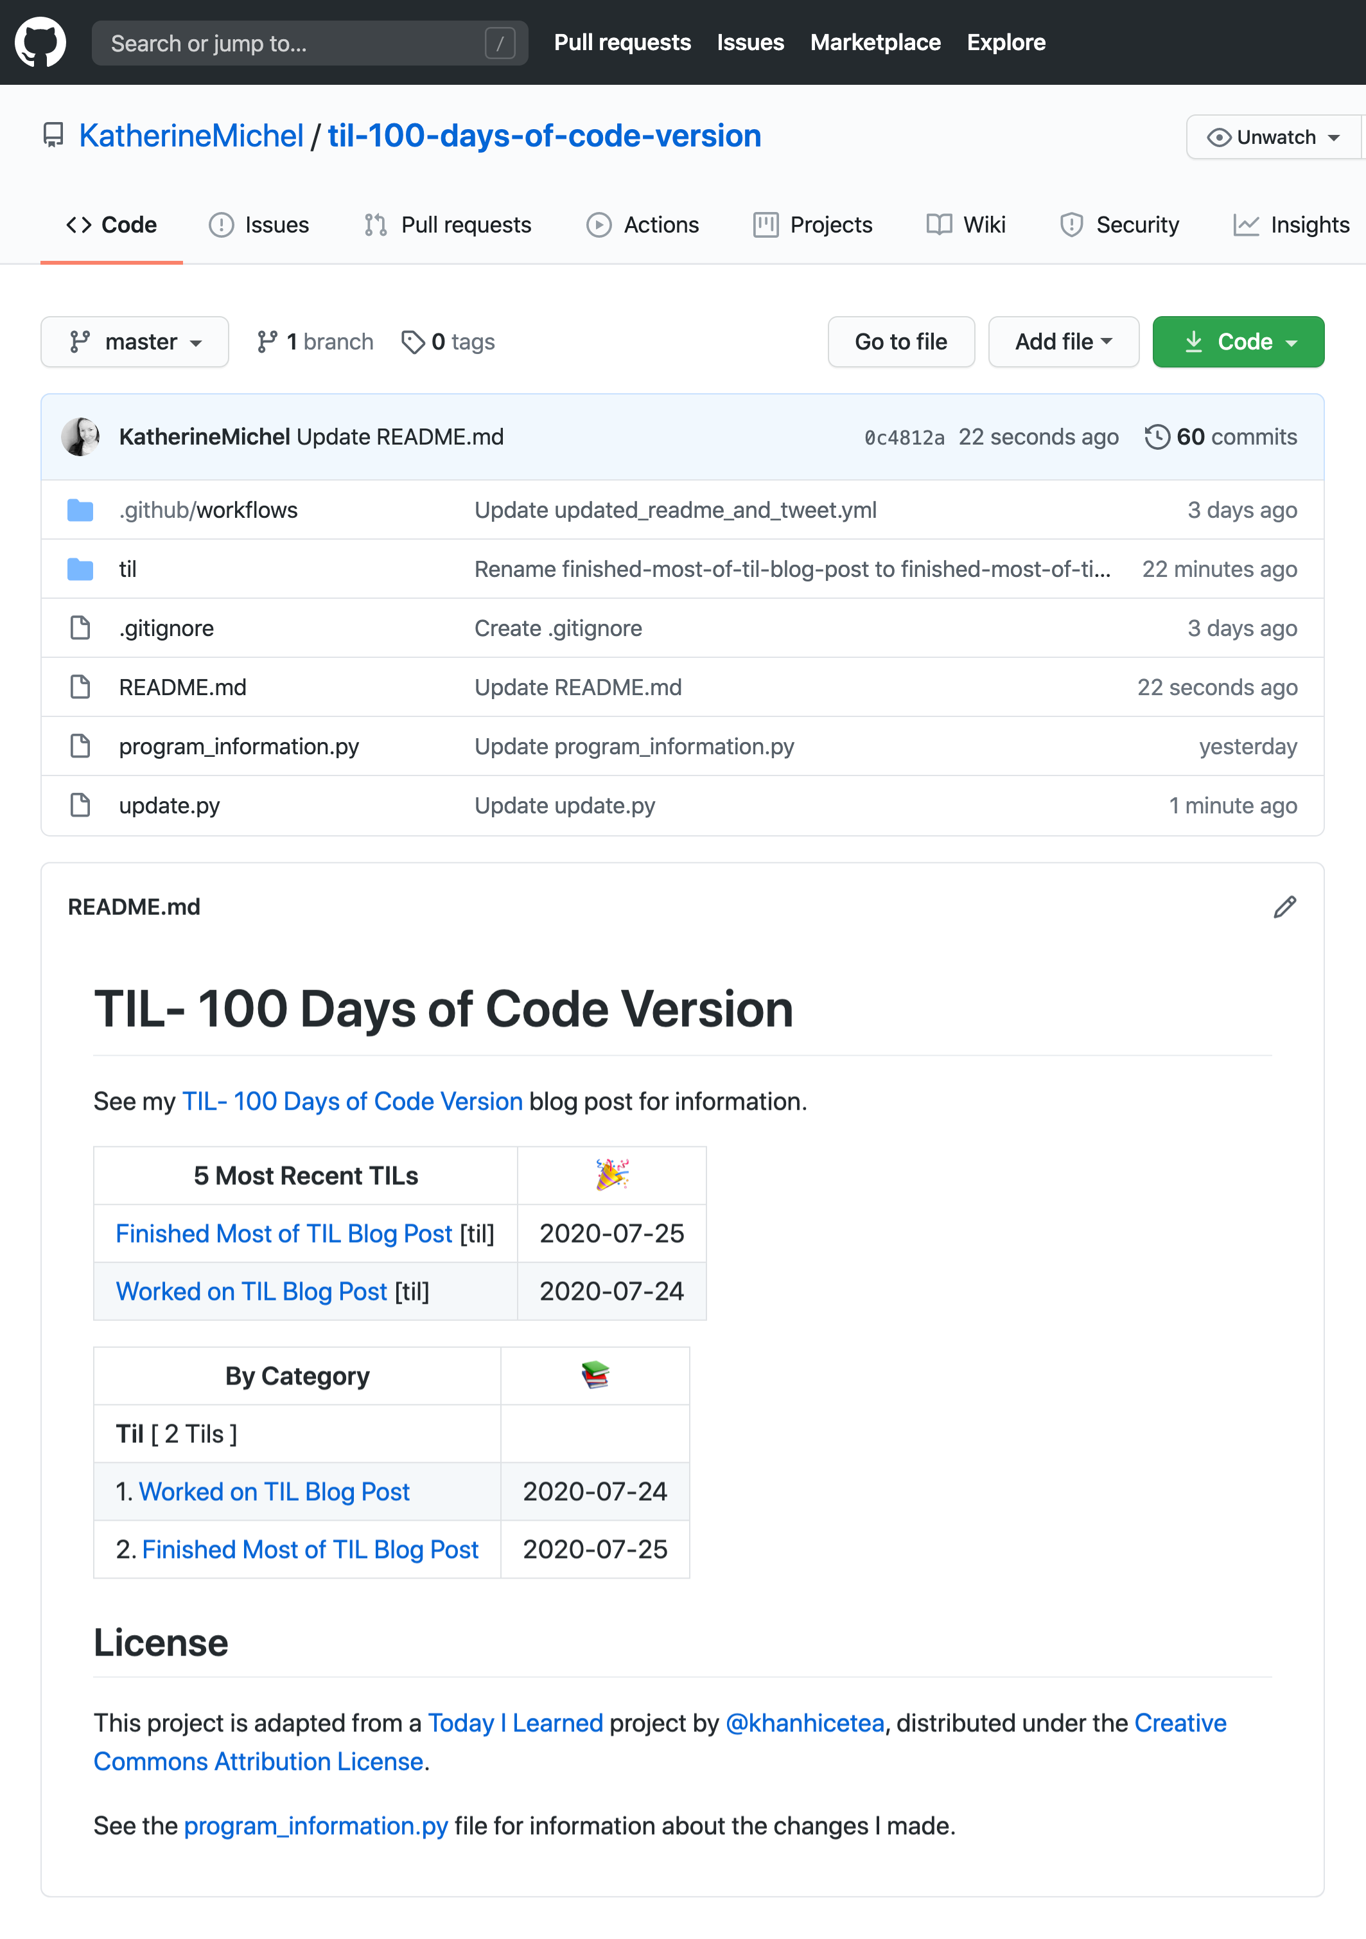Click the file icon beside .gitignore

click(80, 628)
